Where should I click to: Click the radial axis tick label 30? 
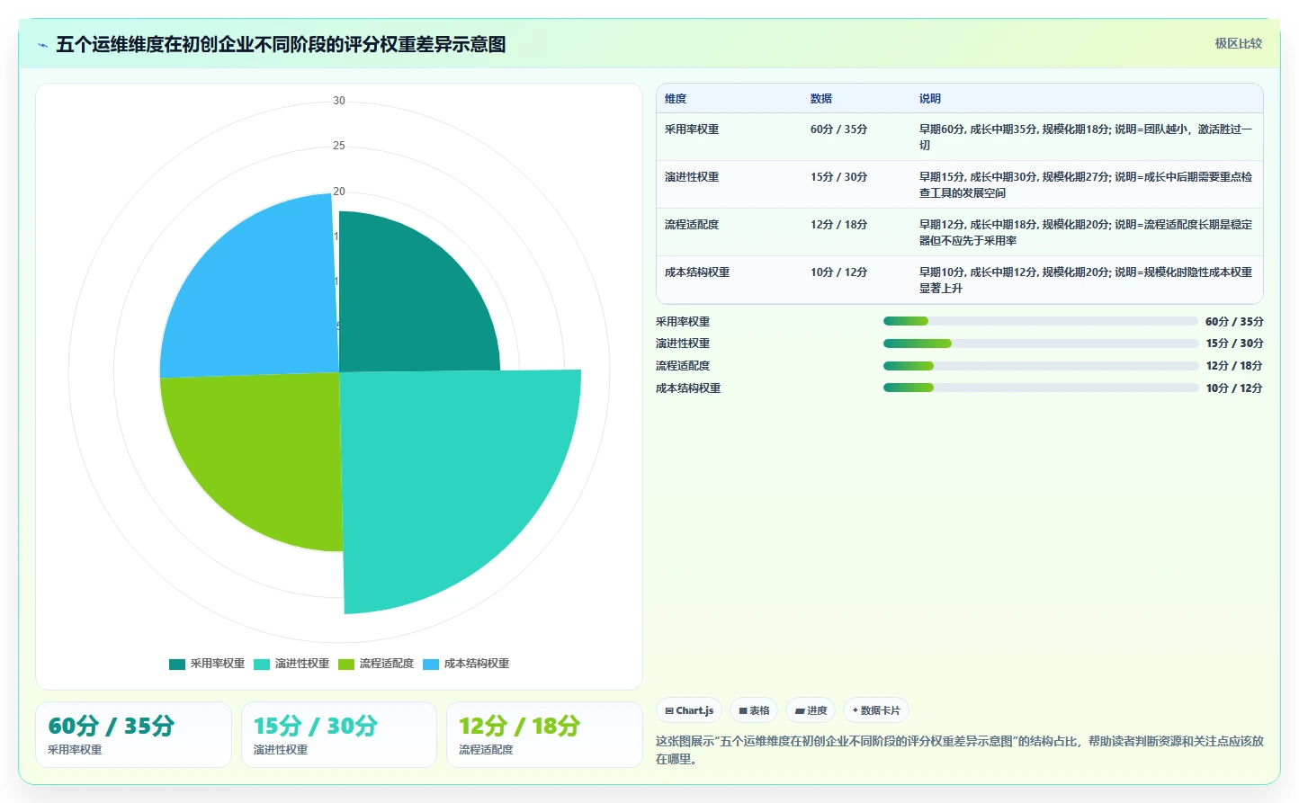339,101
